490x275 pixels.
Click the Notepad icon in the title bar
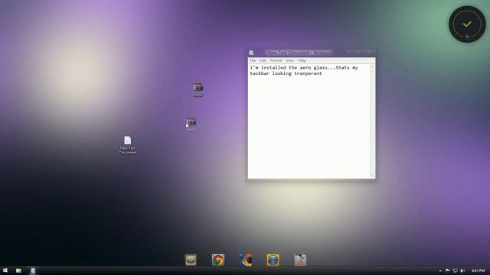tap(251, 53)
